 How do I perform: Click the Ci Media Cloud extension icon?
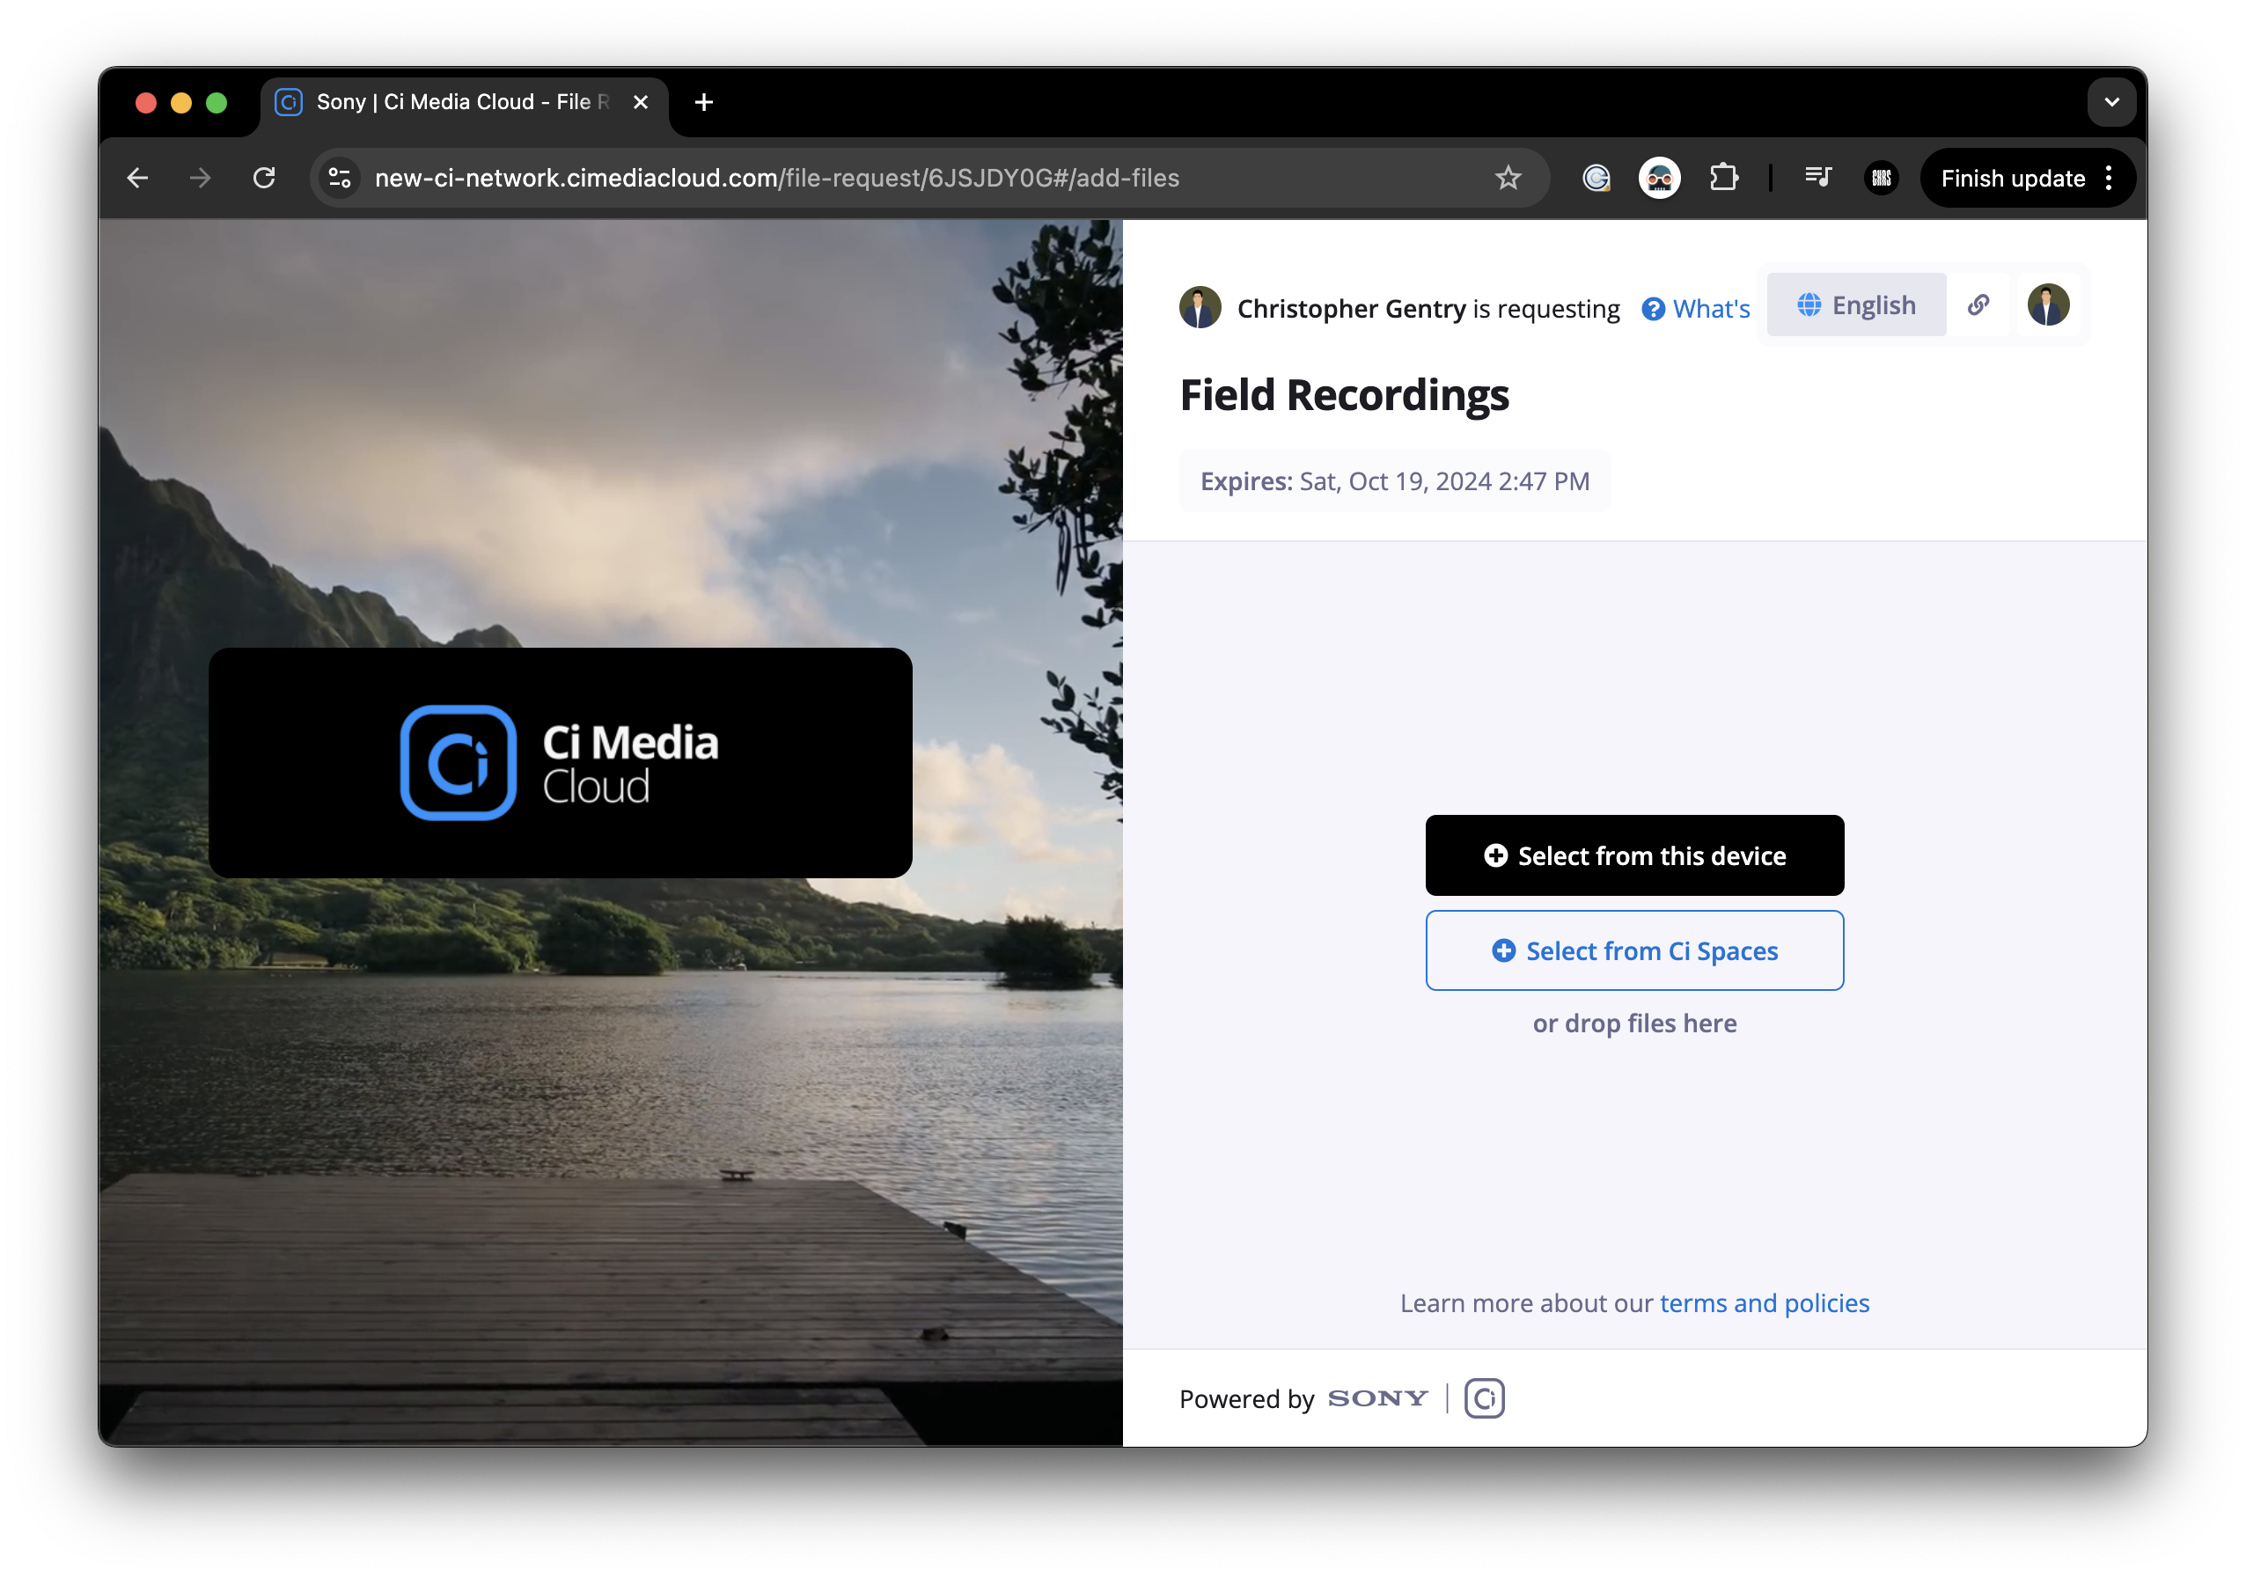pos(1596,178)
